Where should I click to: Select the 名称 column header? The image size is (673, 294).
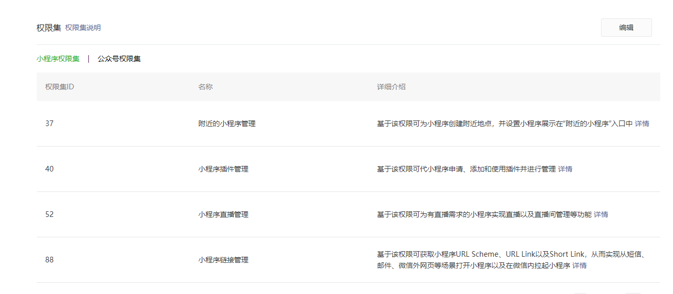point(205,87)
